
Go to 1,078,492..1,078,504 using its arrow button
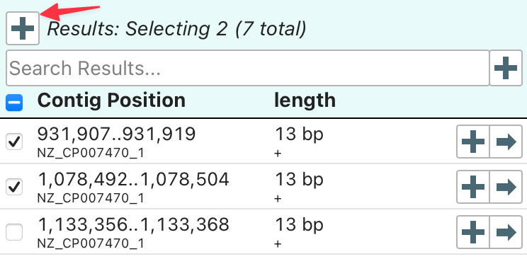coord(506,187)
